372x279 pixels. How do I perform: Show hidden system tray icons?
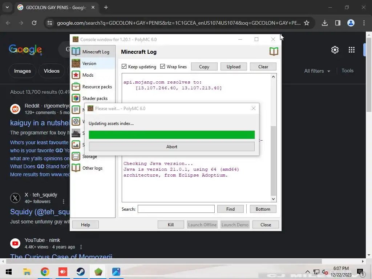pos(307,272)
